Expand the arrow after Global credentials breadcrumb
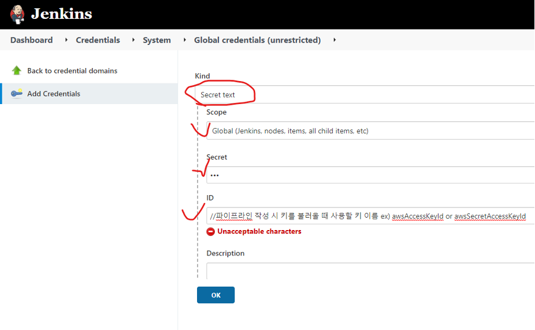535x330 pixels. pyautogui.click(x=335, y=40)
